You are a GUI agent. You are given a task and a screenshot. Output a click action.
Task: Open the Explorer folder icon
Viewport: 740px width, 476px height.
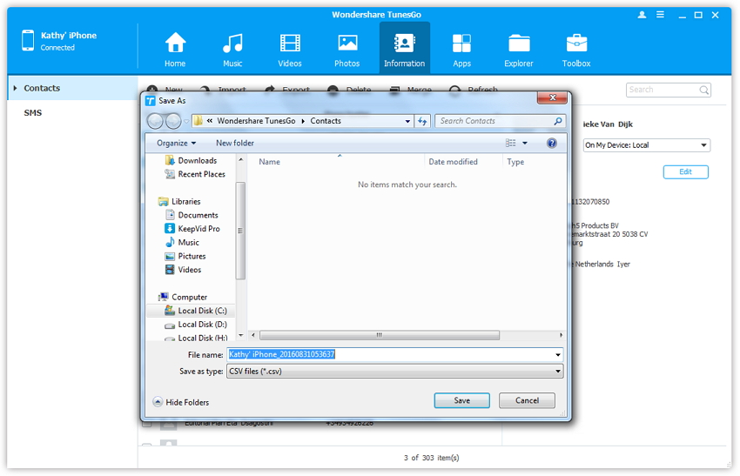tap(519, 44)
